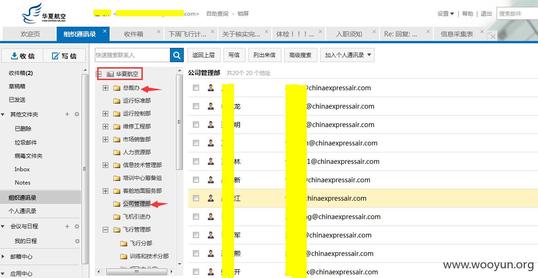Image resolution: width=538 pixels, height=278 pixels.
Task: Click the 退出 logout link
Action: [x=486, y=14]
